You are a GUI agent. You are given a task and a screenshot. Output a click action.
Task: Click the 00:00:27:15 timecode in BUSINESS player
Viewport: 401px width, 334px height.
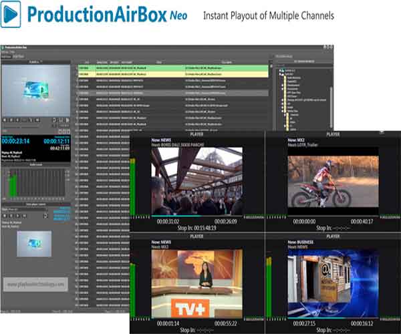tap(304, 323)
